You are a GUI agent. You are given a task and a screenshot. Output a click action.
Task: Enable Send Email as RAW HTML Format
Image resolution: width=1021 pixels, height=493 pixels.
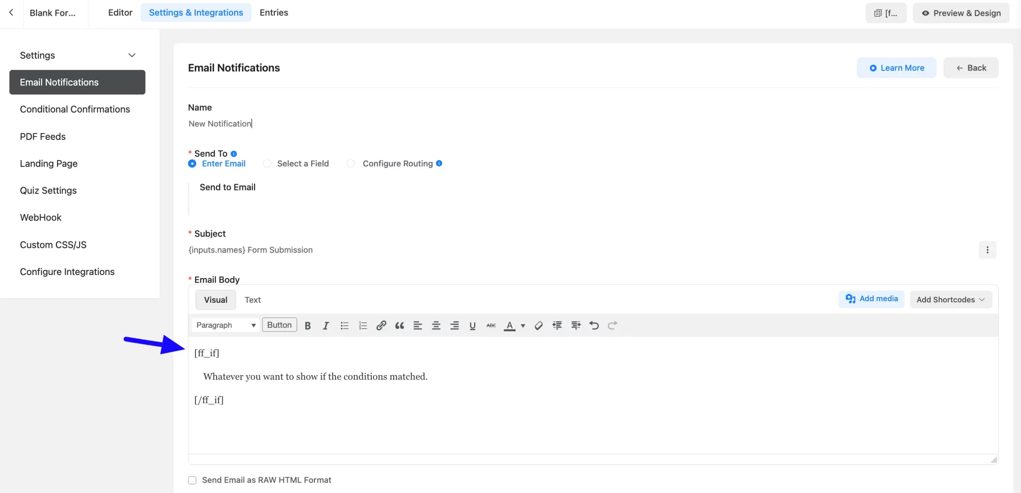tap(192, 480)
